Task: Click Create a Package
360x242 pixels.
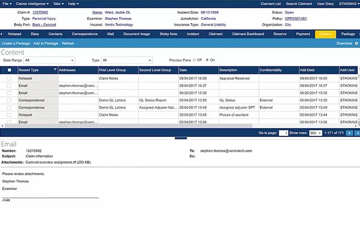Action: click(15, 43)
